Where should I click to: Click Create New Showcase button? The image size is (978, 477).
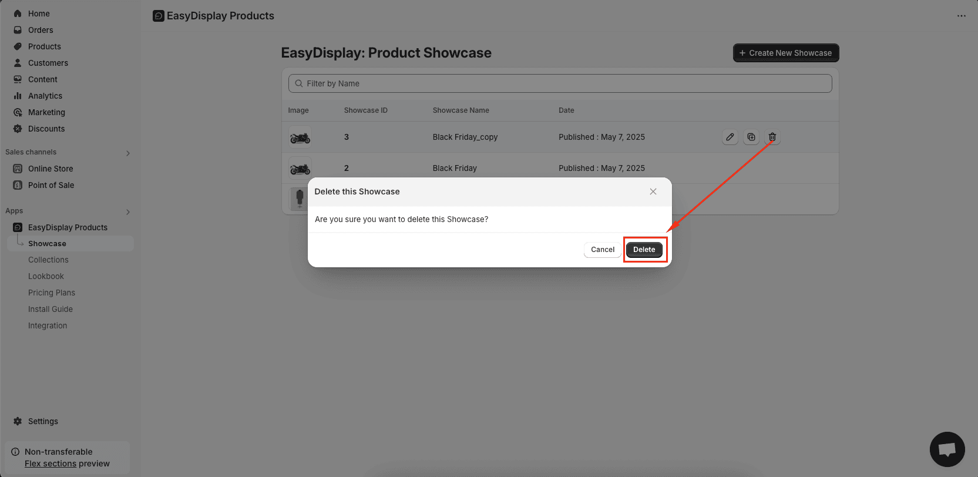pos(786,53)
